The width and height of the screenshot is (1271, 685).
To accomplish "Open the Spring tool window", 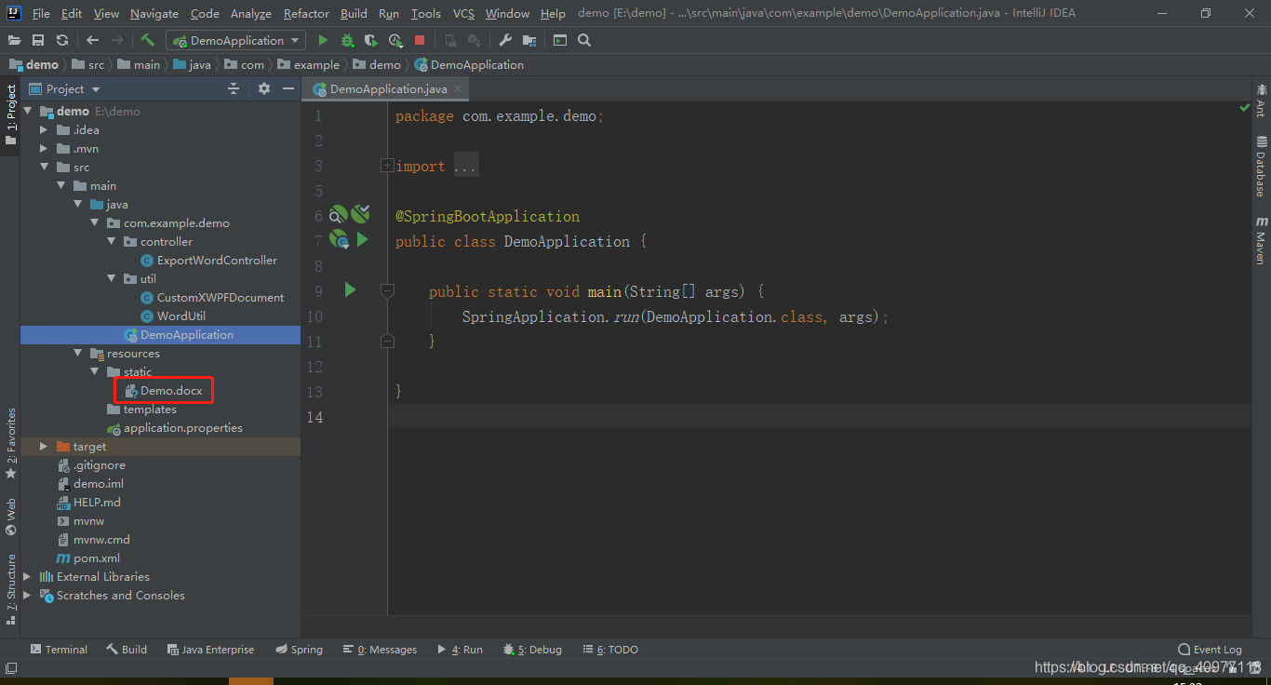I will [x=299, y=650].
